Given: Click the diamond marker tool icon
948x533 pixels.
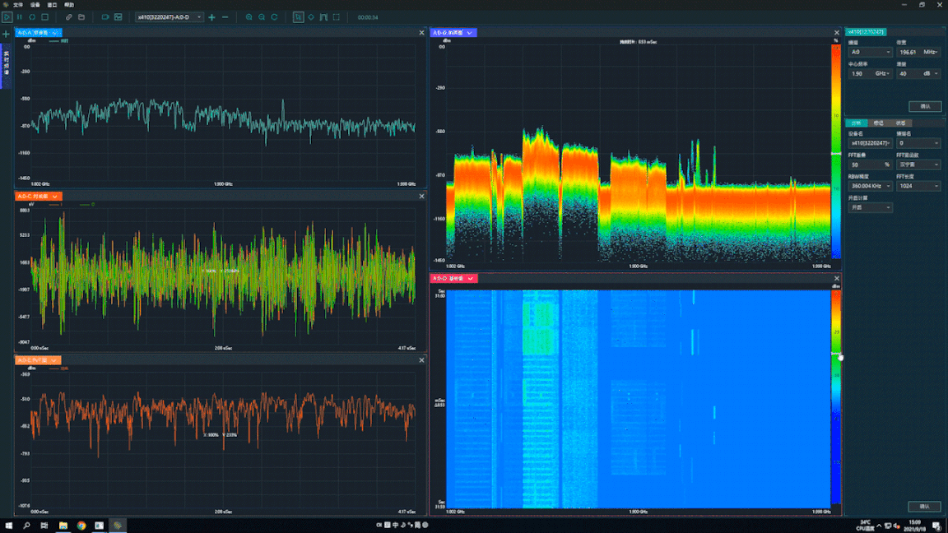Looking at the screenshot, I should (311, 17).
